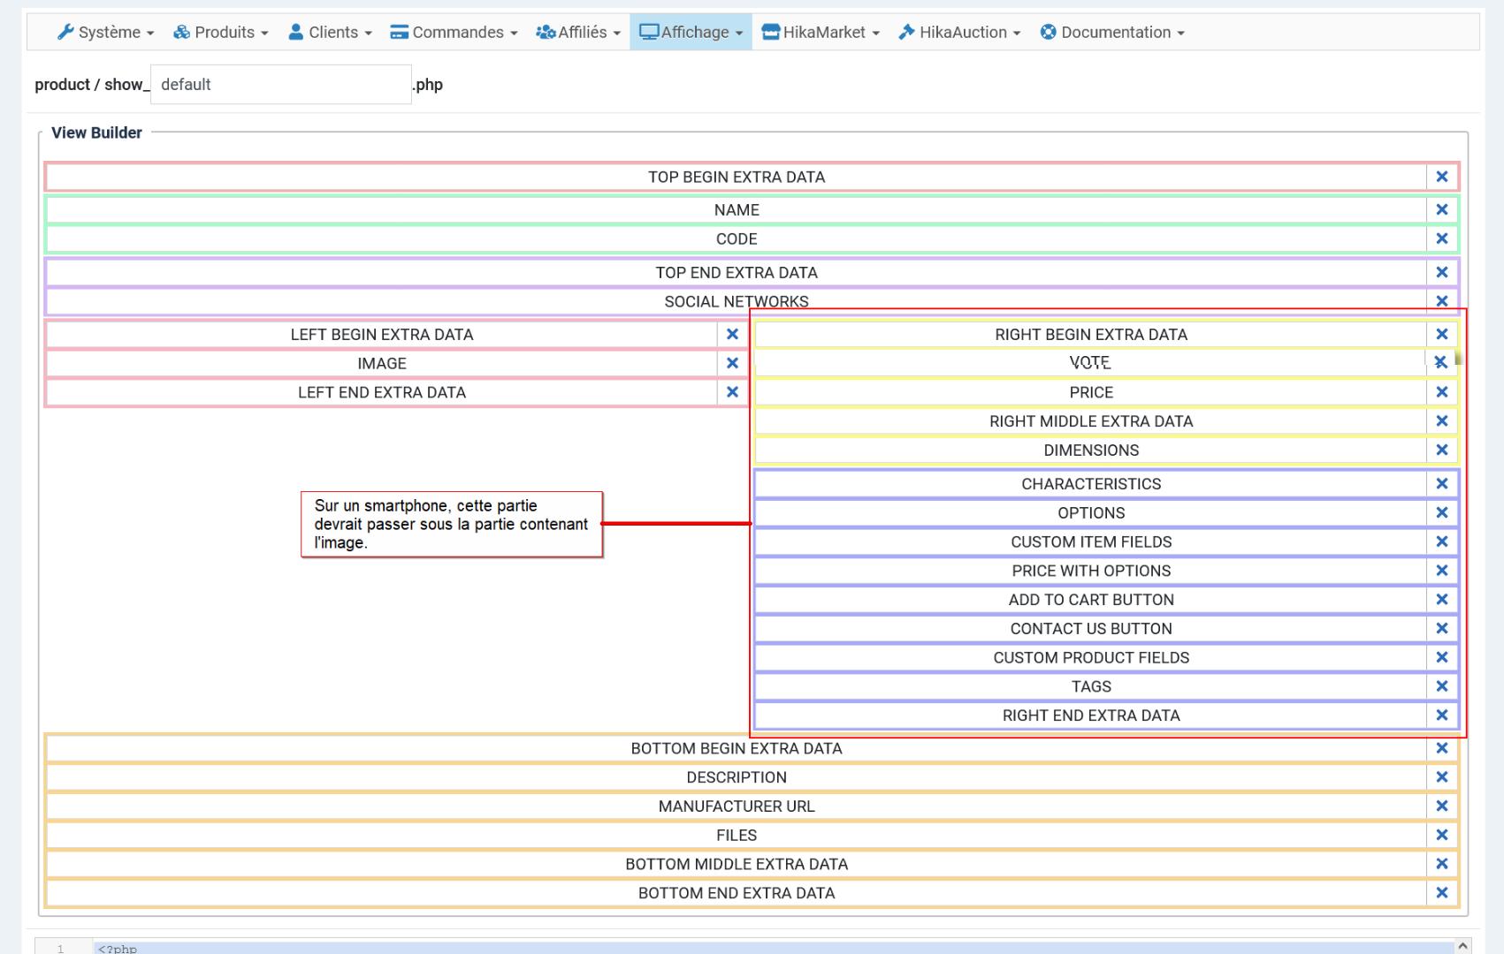Open the Affichage menu

[x=691, y=33]
